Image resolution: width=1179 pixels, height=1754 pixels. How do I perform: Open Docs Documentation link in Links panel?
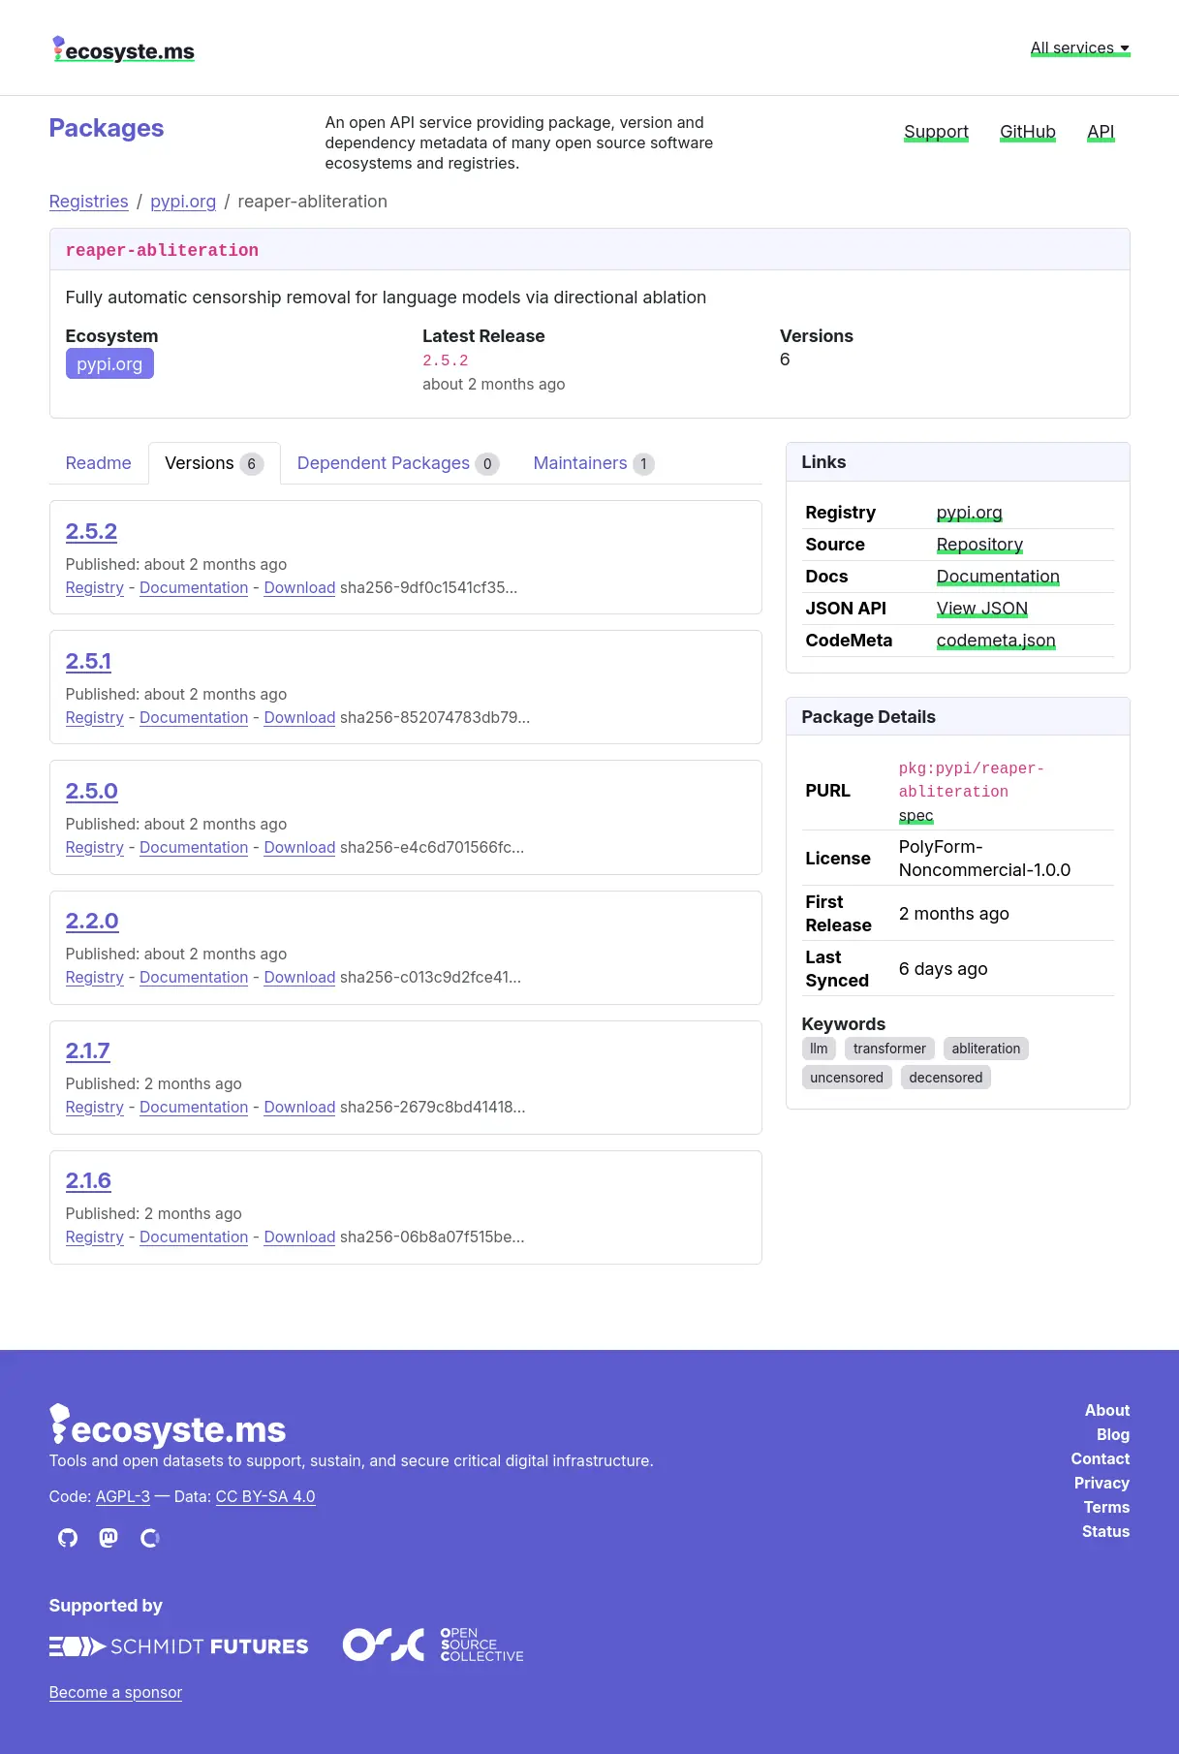click(x=998, y=577)
